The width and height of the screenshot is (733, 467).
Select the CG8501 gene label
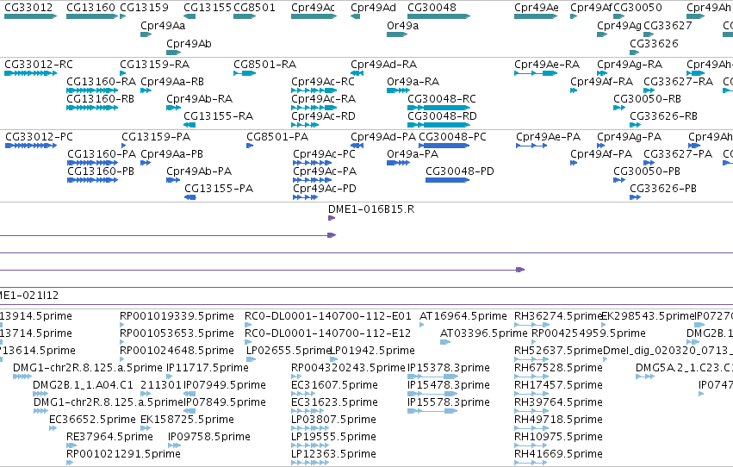tap(254, 8)
